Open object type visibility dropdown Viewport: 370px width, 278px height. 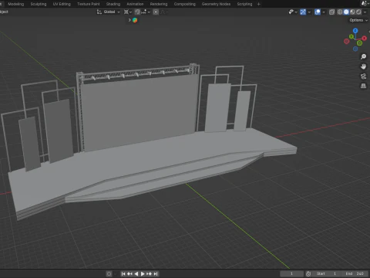[293, 12]
